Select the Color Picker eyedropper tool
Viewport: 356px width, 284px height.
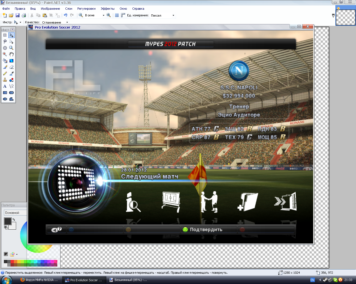[x=11, y=73]
